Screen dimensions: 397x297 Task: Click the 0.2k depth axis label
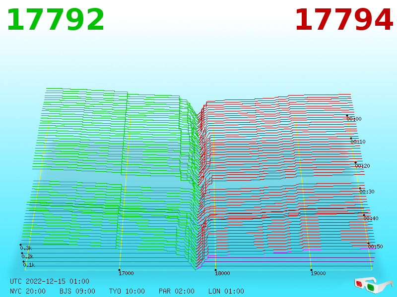tap(27, 256)
